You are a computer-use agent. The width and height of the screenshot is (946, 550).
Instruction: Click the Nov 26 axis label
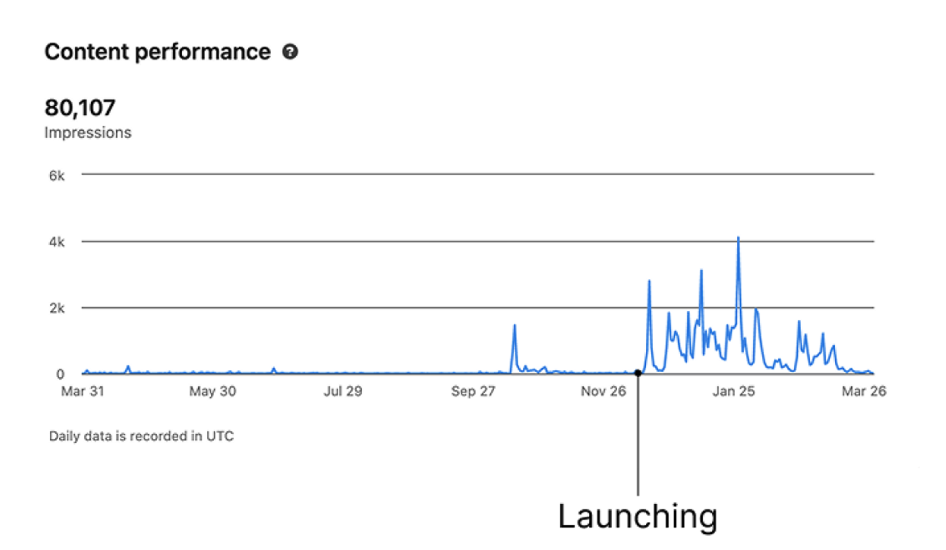(603, 391)
